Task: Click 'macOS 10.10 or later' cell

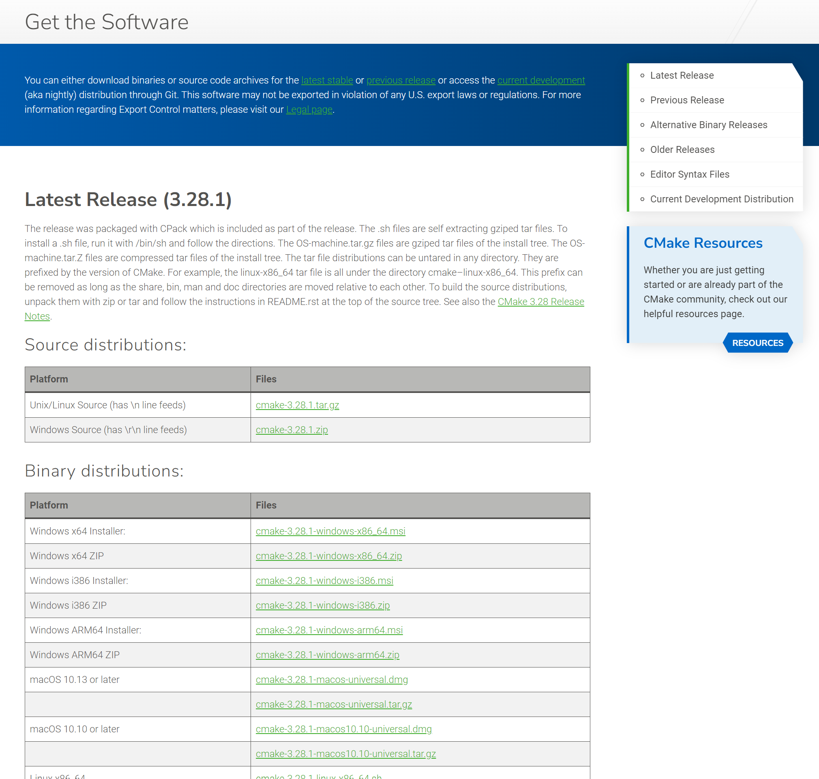Action: click(x=137, y=729)
